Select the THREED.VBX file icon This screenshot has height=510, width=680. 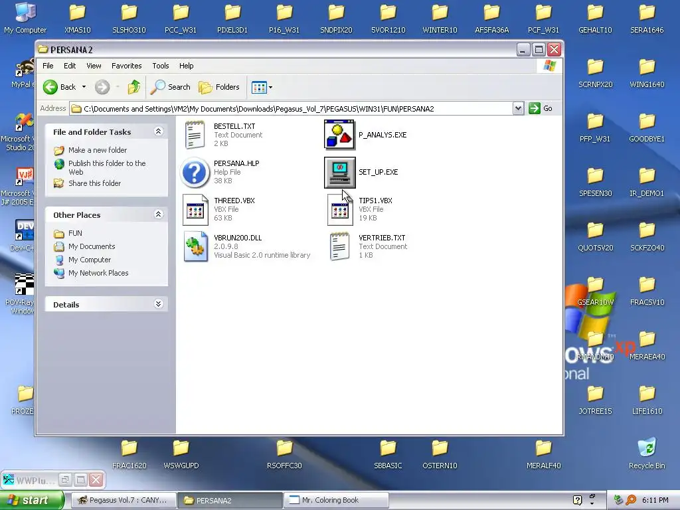tap(195, 210)
